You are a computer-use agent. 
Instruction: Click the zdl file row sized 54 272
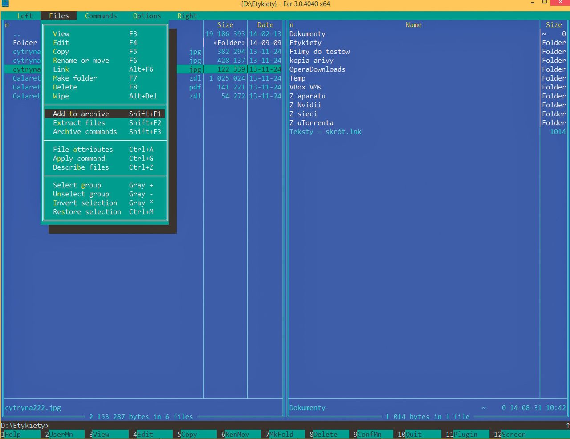pos(143,96)
